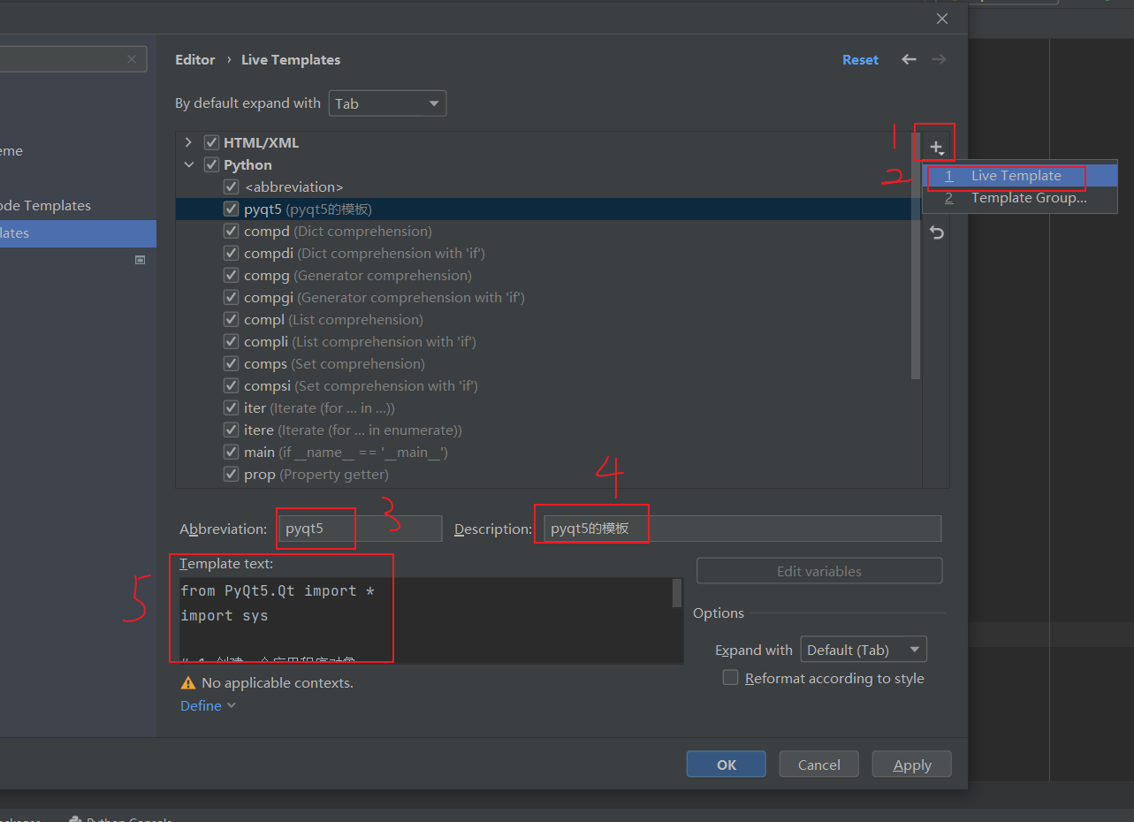Click the OK button
Screen dimensions: 1134x822
(x=727, y=765)
